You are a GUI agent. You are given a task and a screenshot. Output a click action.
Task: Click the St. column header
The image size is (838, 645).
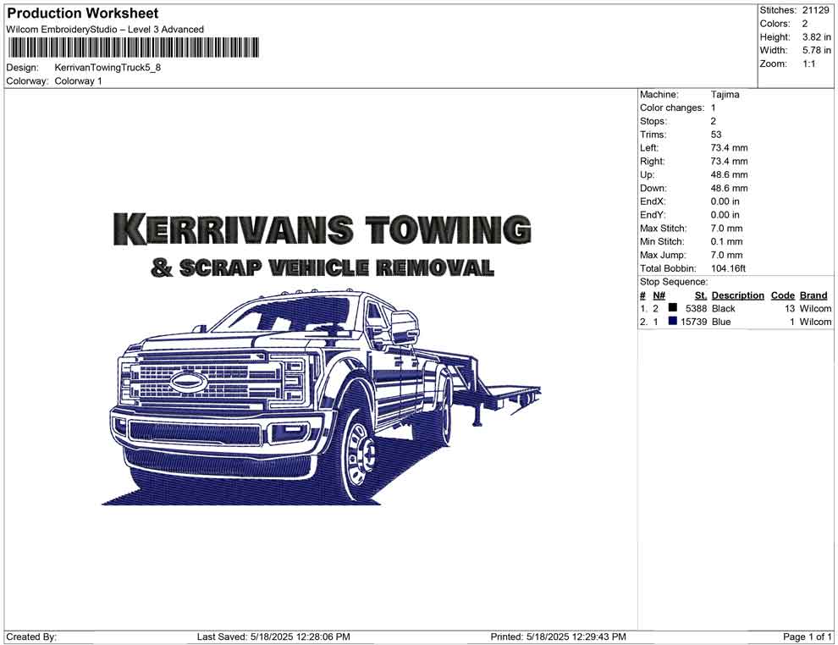(x=700, y=295)
